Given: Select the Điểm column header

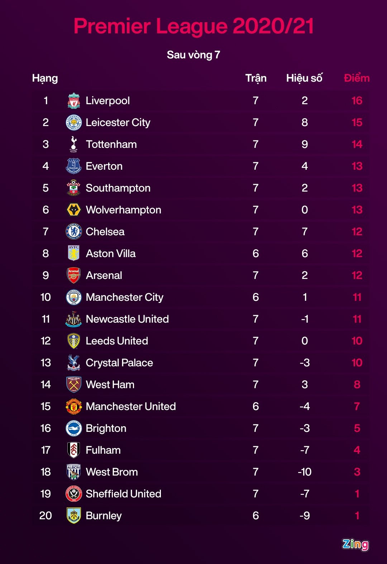Looking at the screenshot, I should (x=357, y=78).
